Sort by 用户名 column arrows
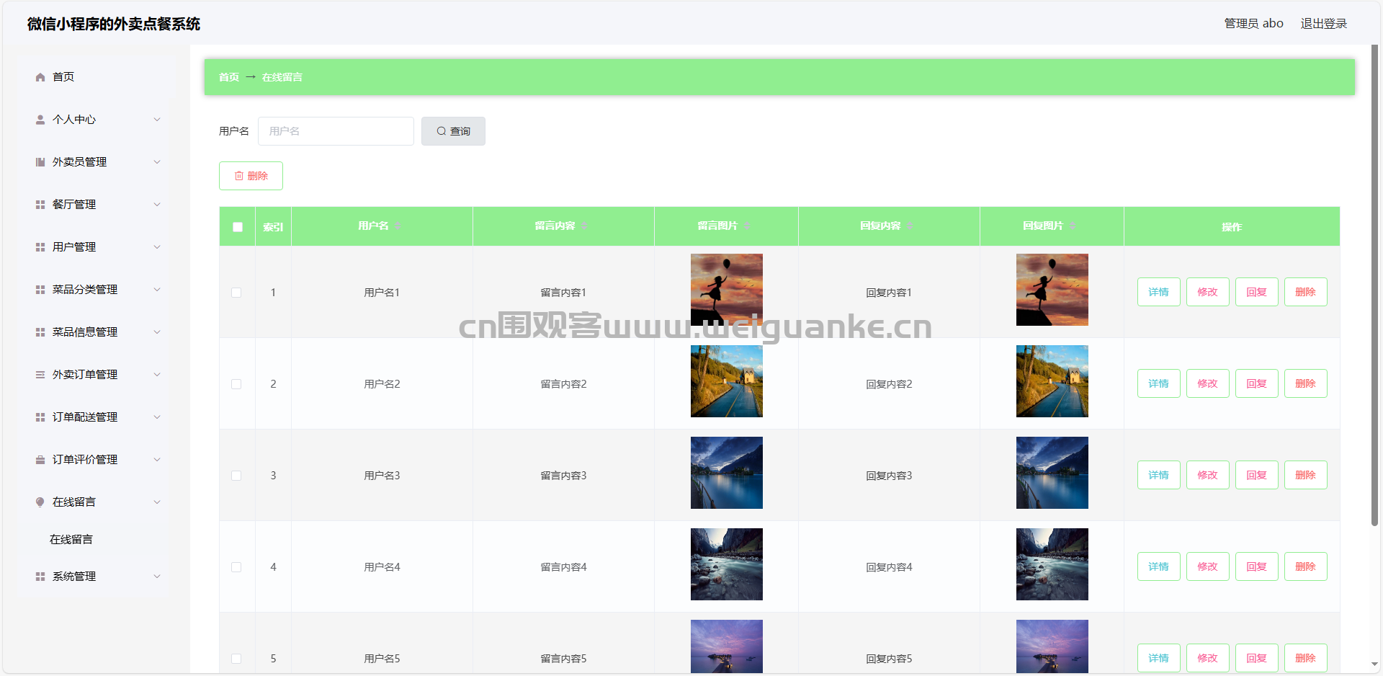 pyautogui.click(x=398, y=226)
